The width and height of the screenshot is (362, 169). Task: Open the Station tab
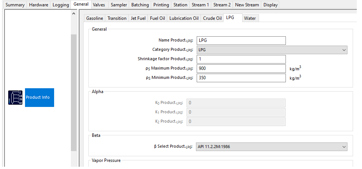(180, 5)
